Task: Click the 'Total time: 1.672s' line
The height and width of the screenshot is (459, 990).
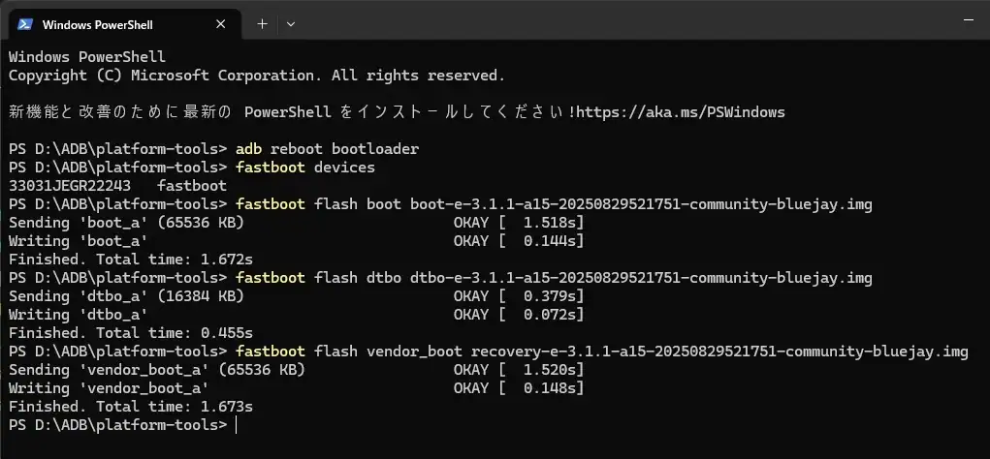Action: pyautogui.click(x=131, y=260)
